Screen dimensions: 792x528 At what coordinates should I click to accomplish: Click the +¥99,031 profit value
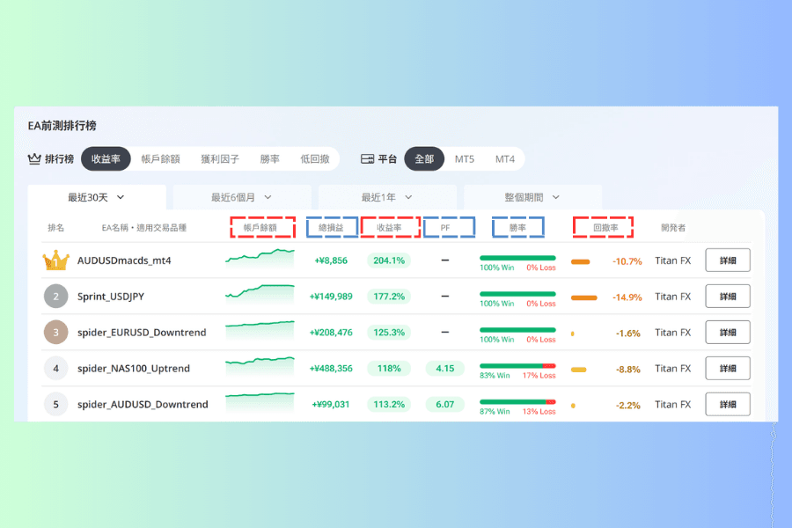(331, 404)
